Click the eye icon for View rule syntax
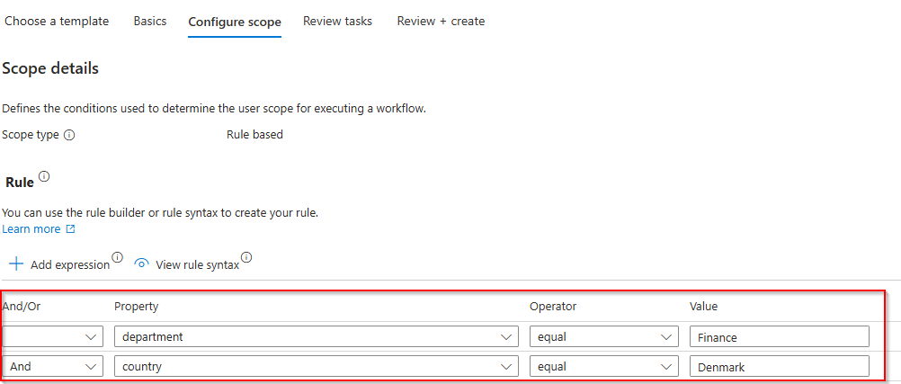The height and width of the screenshot is (384, 901). (x=141, y=264)
